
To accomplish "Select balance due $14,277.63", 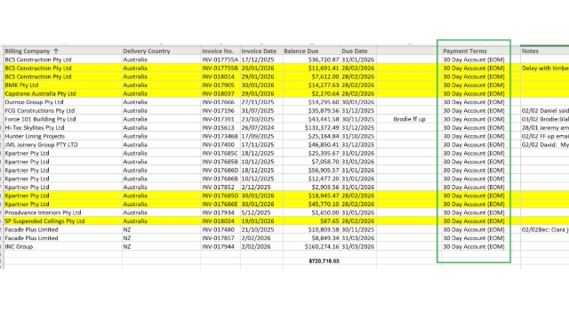I will pyautogui.click(x=324, y=85).
